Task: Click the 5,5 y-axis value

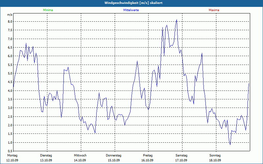Action: (x=10, y=65)
